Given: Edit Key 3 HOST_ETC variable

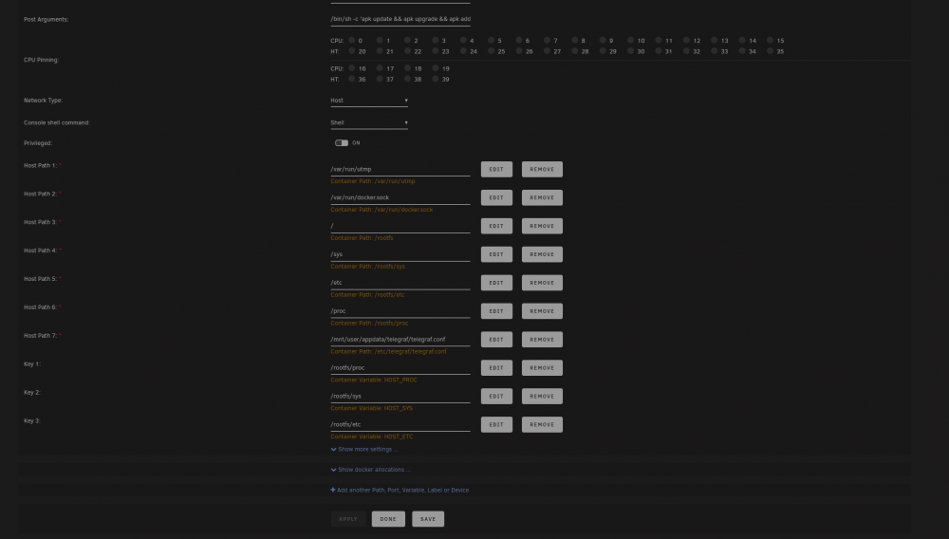Looking at the screenshot, I should pos(496,425).
